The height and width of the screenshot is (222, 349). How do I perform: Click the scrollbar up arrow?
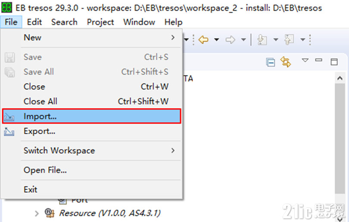pyautogui.click(x=340, y=78)
